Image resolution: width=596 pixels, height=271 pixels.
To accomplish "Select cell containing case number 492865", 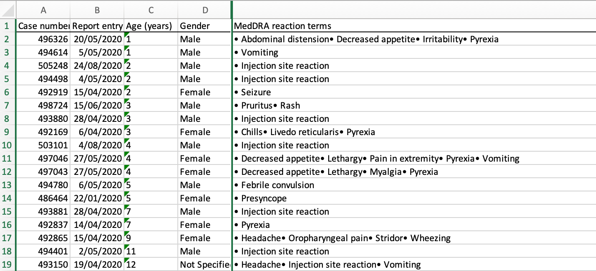I will click(x=43, y=238).
